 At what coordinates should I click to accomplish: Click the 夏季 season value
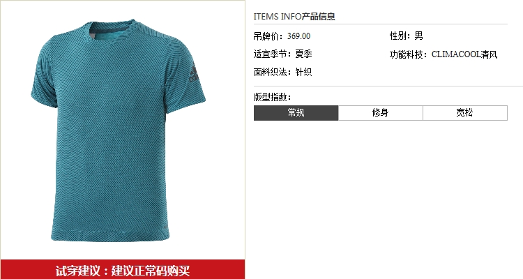pyautogui.click(x=303, y=54)
